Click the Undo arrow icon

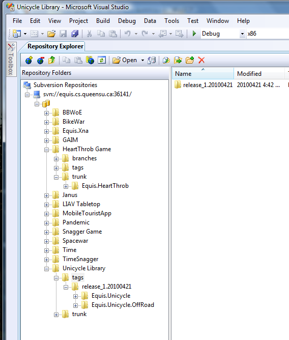[x=128, y=34]
